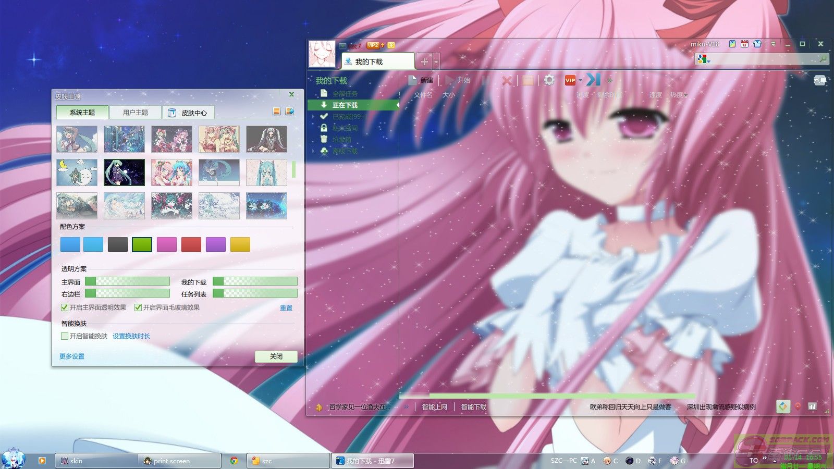Click the export skin arrow icon
834x469 pixels.
click(289, 112)
